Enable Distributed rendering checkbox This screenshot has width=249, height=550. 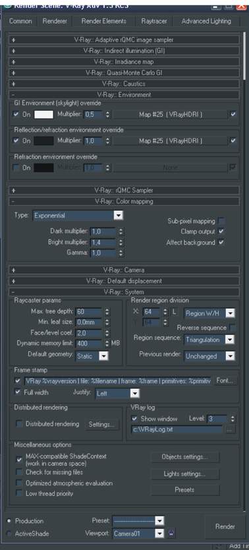click(x=19, y=424)
